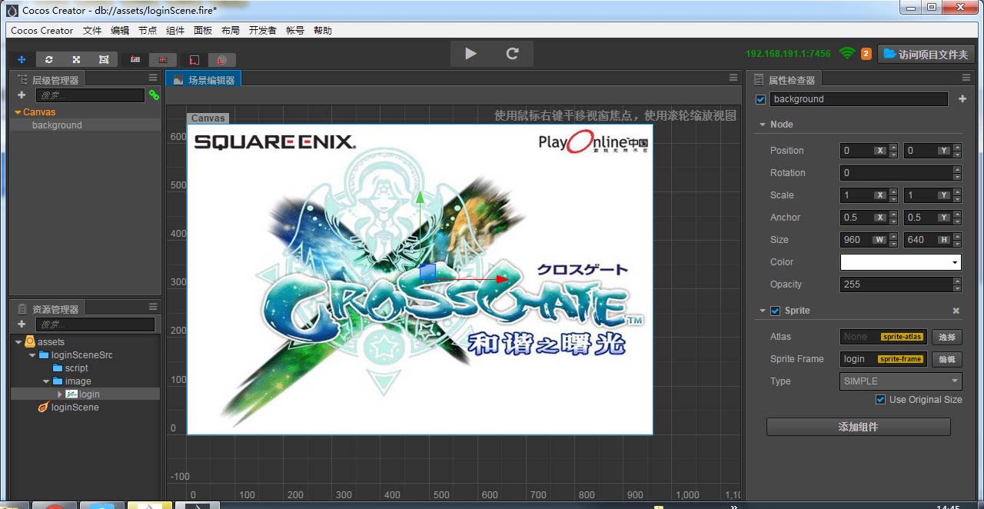Select the scale transform tool
Image resolution: width=984 pixels, height=509 pixels.
pos(76,59)
